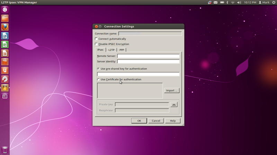The image size is (277, 155).
Task: Click the Remote Server input field
Action: (x=149, y=56)
